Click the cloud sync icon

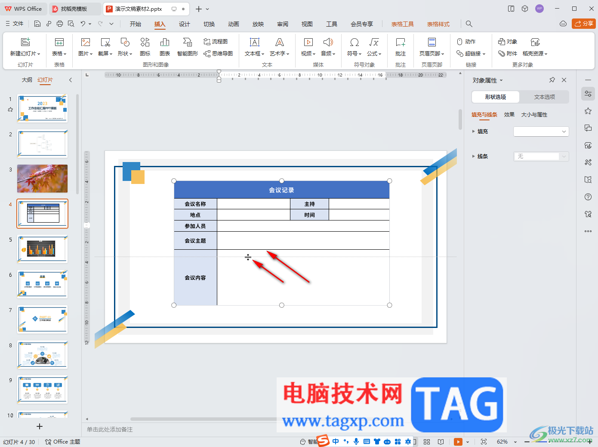point(563,24)
